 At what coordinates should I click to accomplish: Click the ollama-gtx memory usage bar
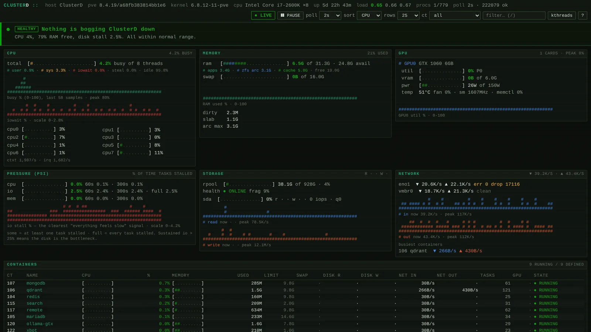(188, 324)
